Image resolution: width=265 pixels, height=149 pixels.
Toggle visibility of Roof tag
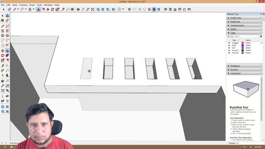click(229, 48)
